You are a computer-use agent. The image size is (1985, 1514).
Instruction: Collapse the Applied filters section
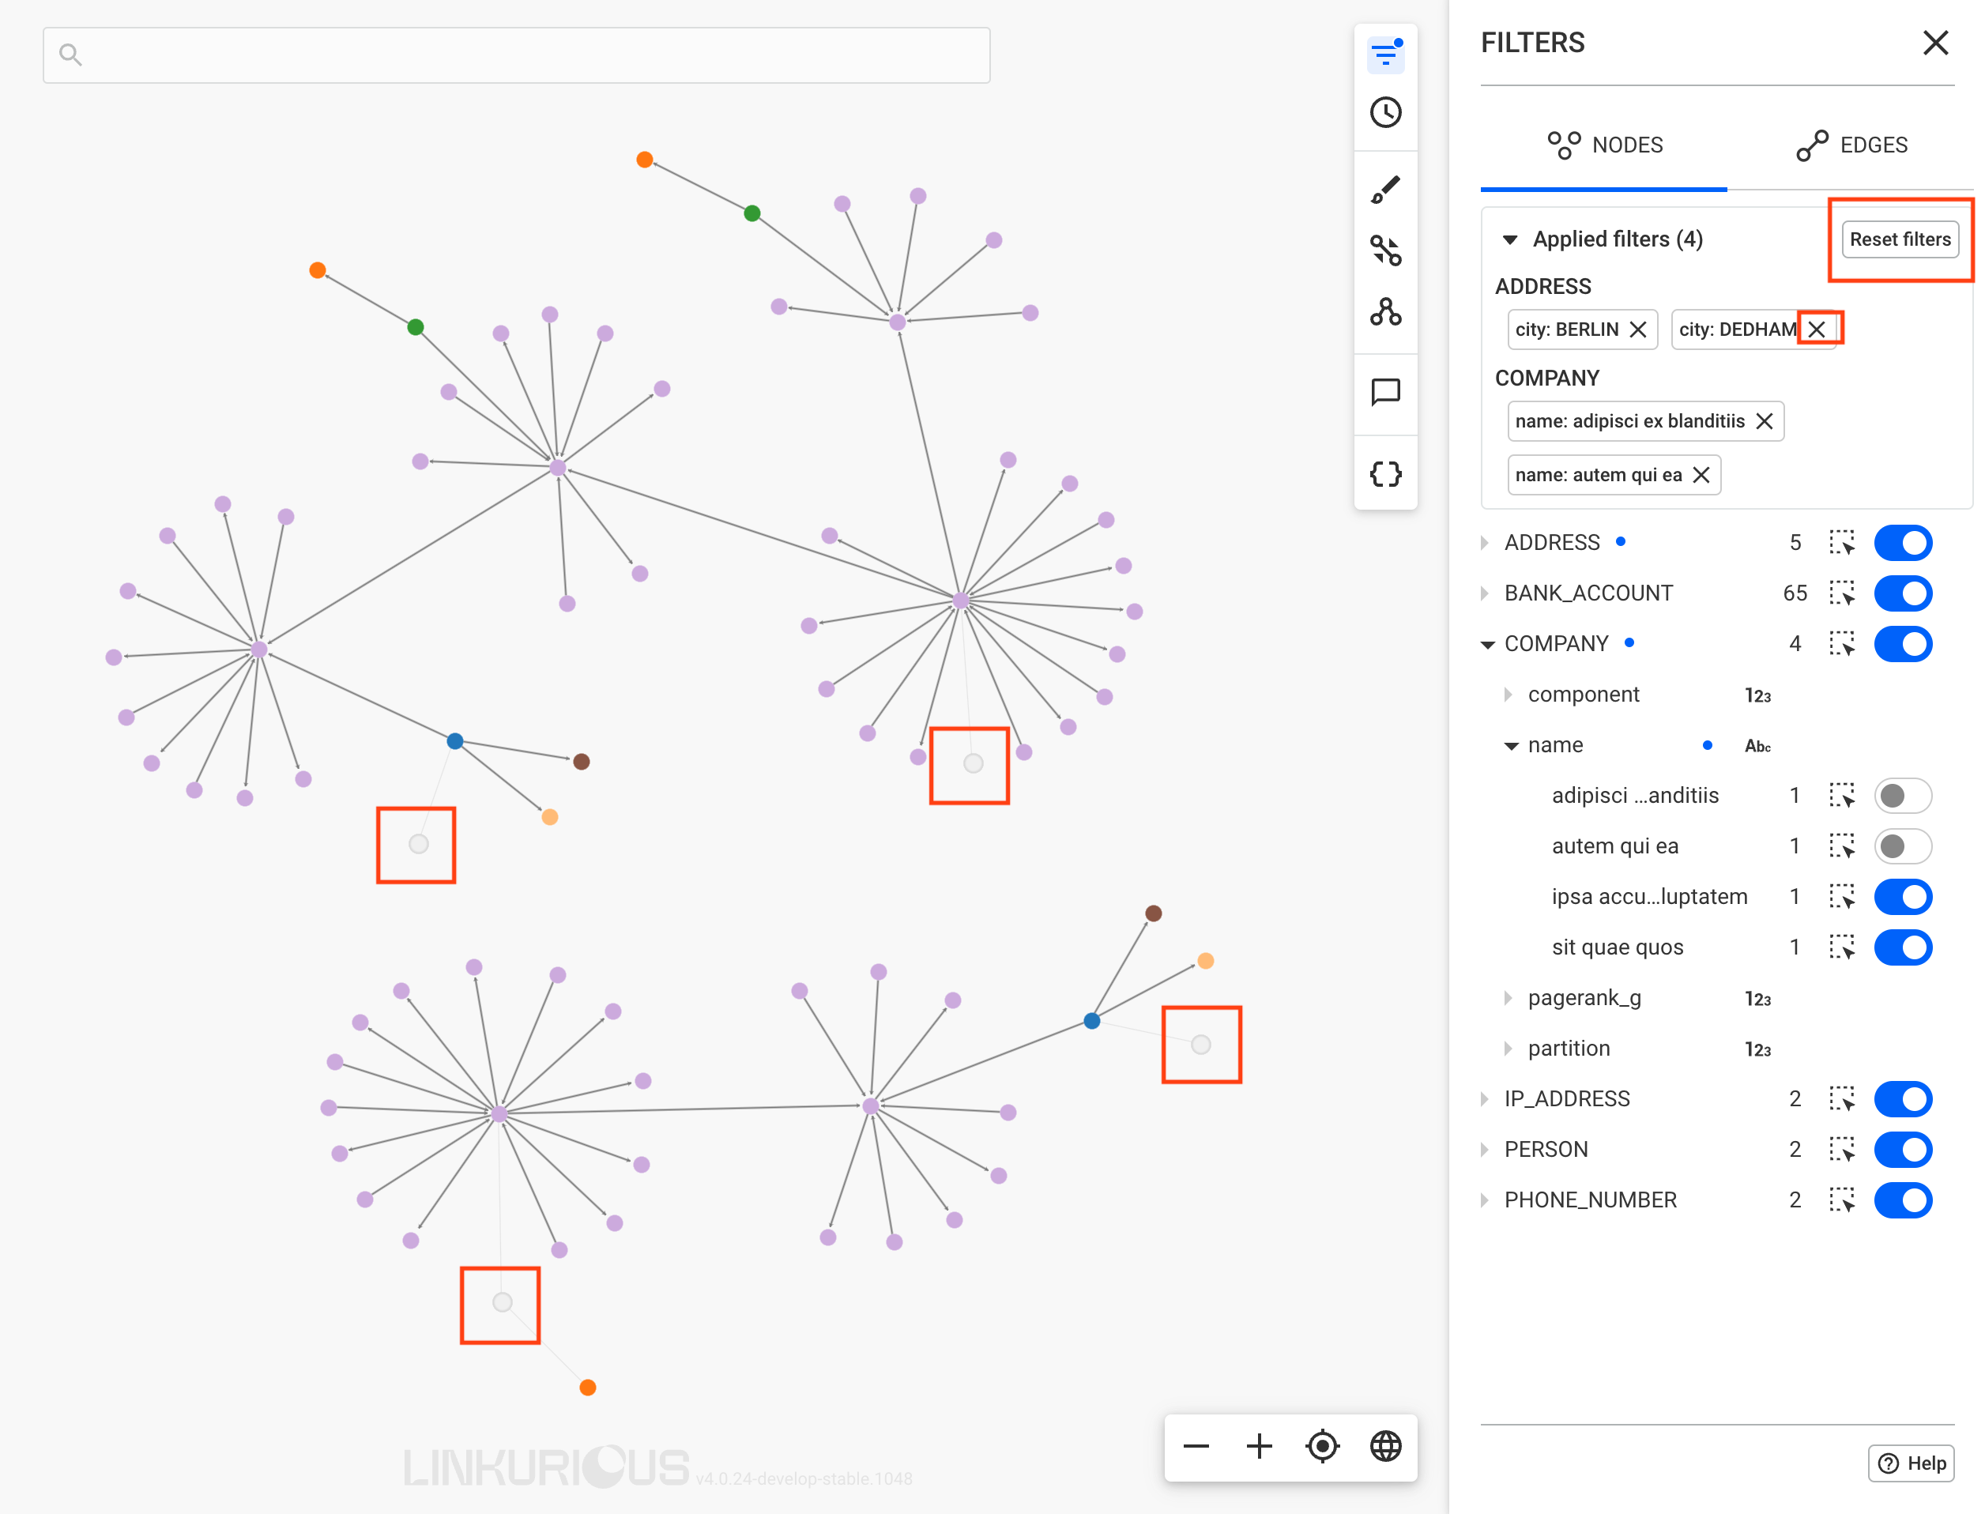[x=1510, y=239]
